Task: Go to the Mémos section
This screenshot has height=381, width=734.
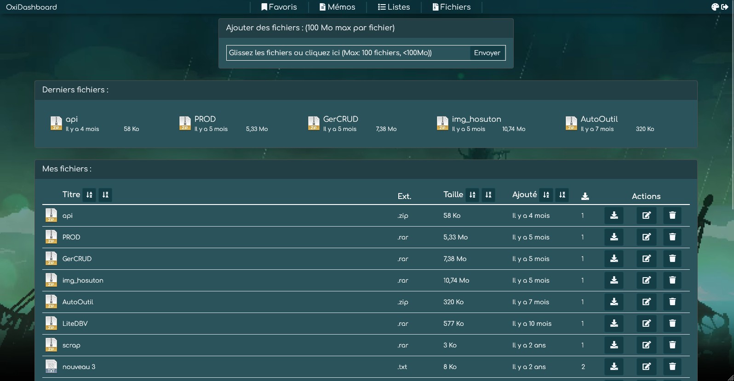Action: pos(338,7)
